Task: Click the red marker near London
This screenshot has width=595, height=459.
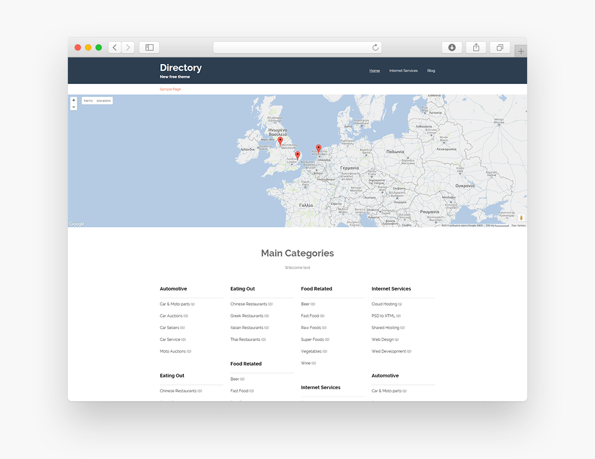Action: point(297,154)
